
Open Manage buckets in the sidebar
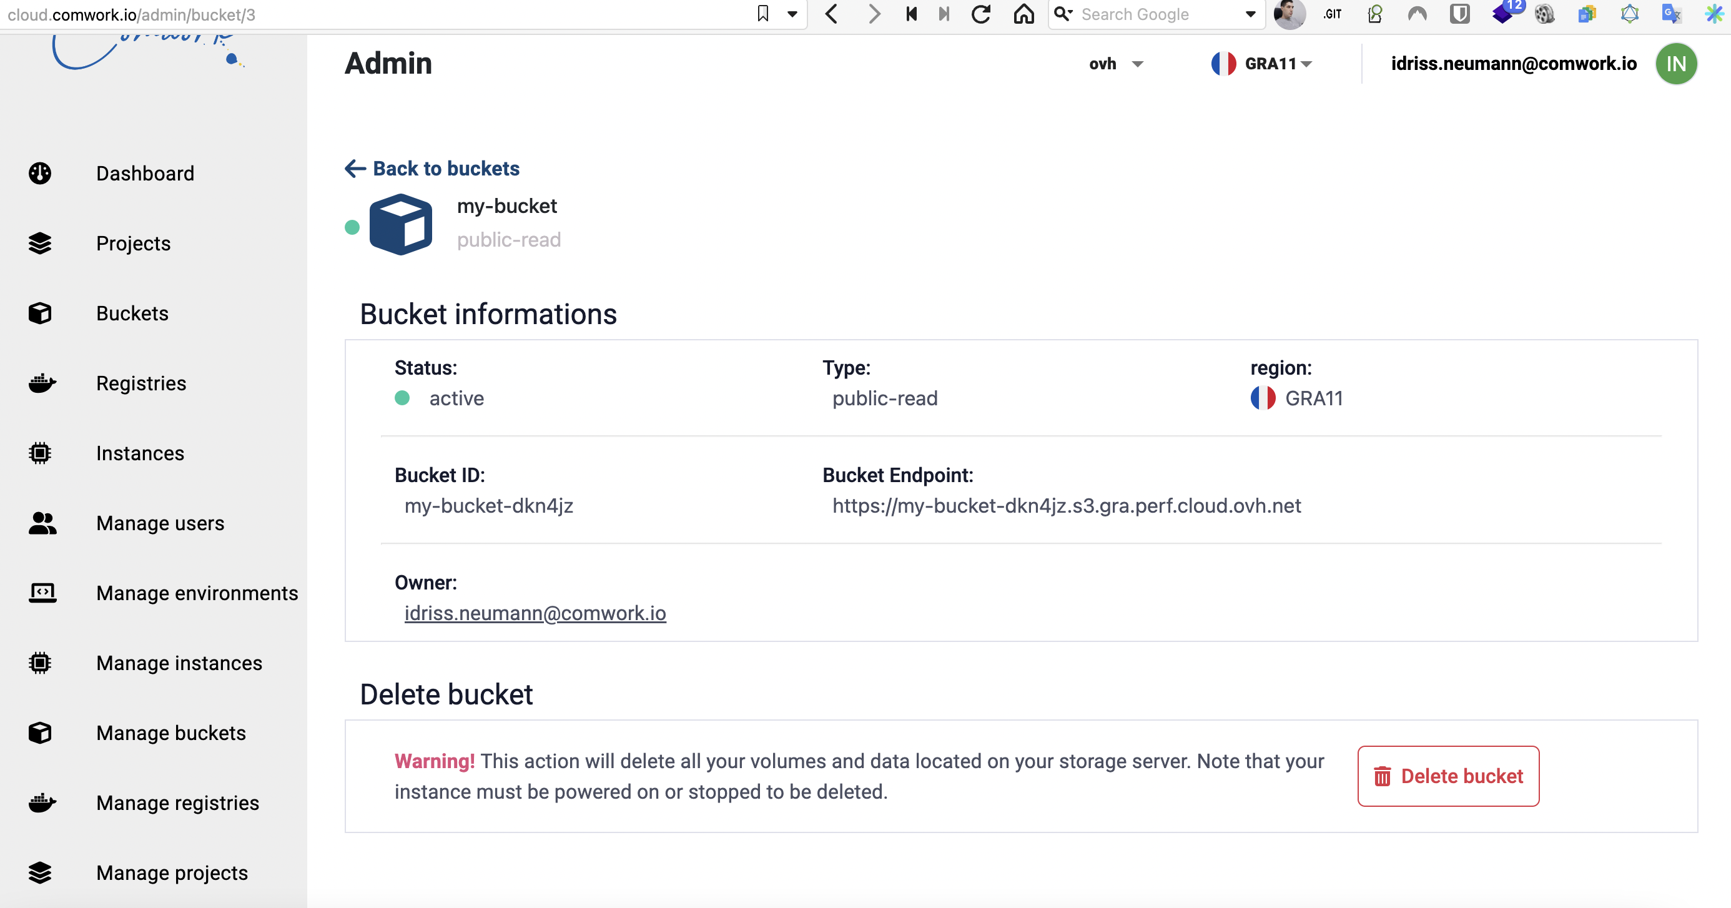170,733
